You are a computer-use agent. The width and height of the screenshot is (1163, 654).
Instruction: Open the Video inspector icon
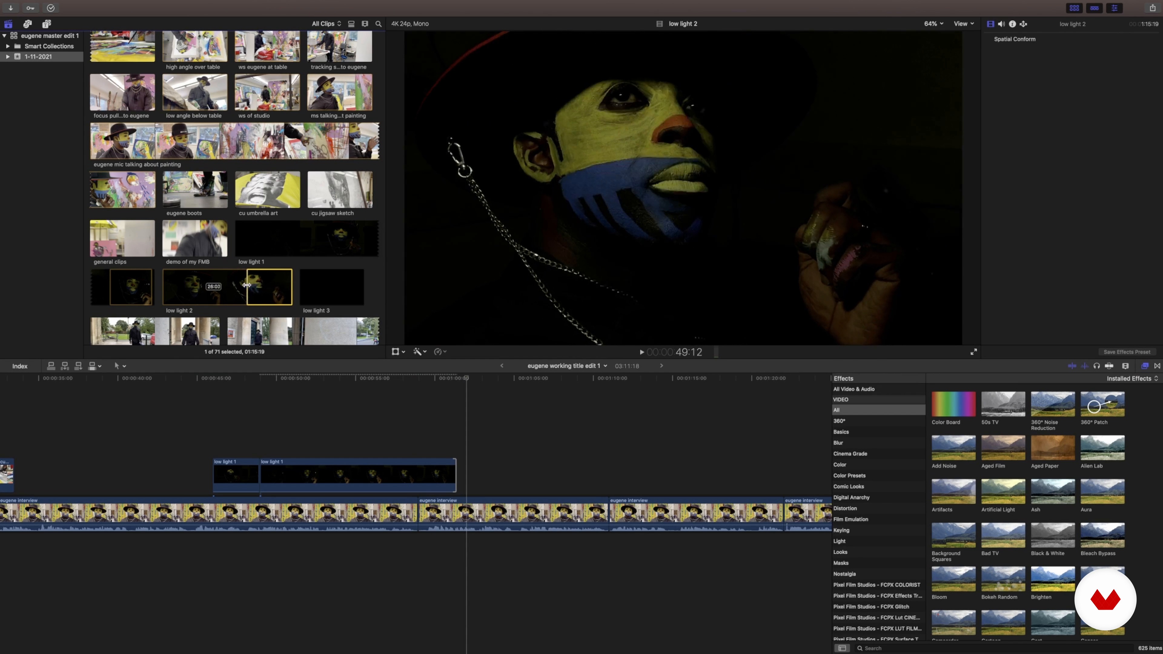click(990, 24)
